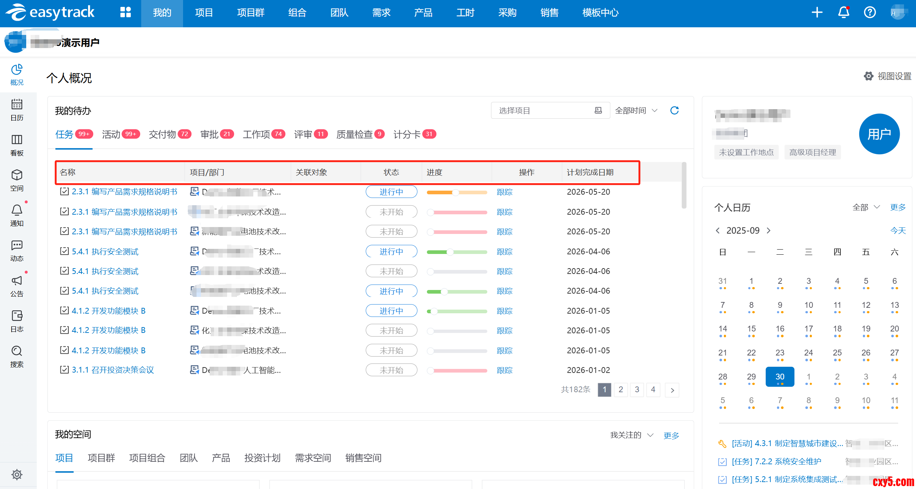
Task: Go to page 2 of task list
Action: click(x=620, y=390)
